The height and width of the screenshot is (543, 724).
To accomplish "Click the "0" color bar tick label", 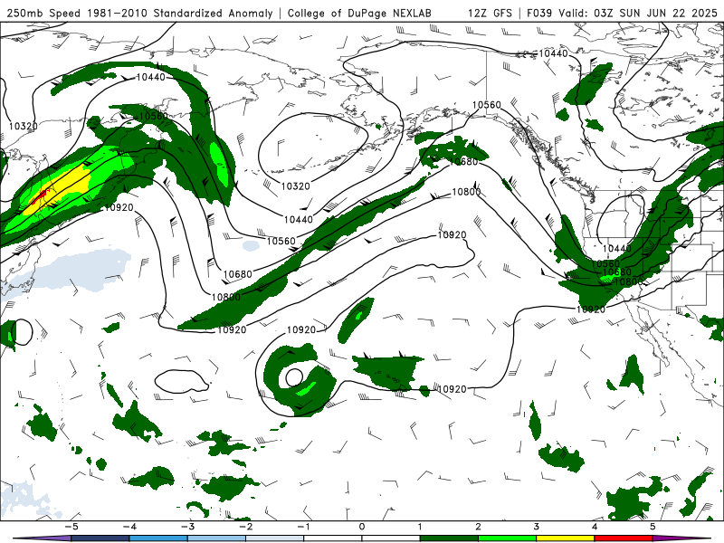I will tap(362, 527).
